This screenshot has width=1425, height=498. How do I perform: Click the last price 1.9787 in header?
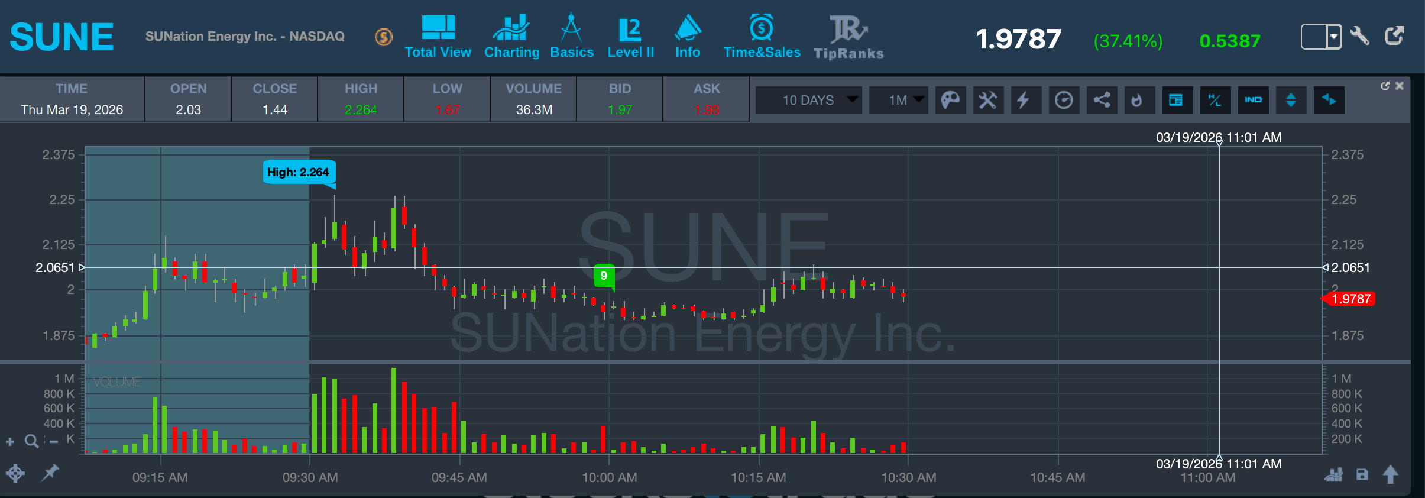(1018, 39)
